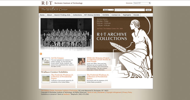Open the Terms of Use link
190x100 pixels.
pyautogui.click(x=92, y=92)
